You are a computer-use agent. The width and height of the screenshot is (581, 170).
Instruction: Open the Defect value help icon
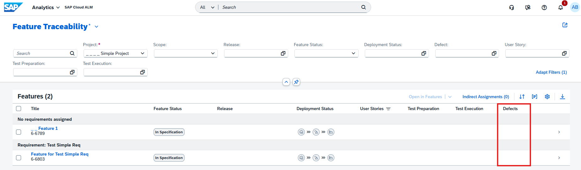494,53
